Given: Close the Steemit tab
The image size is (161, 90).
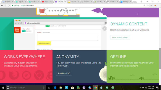Looking at the screenshot, I should pyautogui.click(x=13, y=2).
